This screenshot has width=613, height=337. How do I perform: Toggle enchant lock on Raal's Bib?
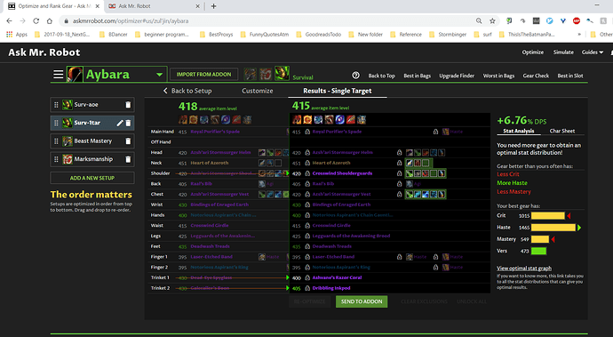[x=399, y=183]
